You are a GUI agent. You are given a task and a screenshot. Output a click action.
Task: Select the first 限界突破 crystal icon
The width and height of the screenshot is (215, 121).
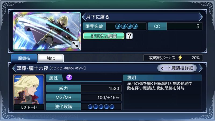click(118, 26)
